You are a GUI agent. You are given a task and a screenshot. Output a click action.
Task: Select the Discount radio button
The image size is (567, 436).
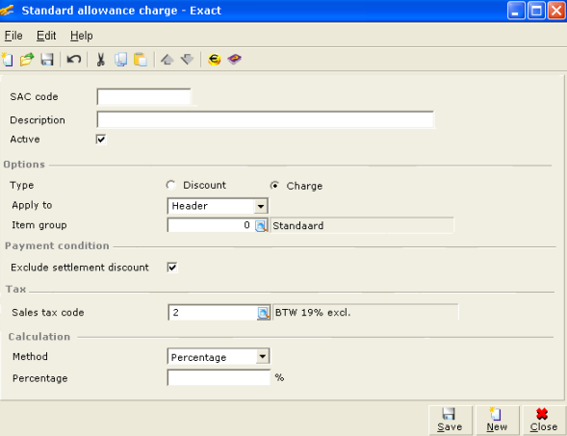[x=170, y=185]
